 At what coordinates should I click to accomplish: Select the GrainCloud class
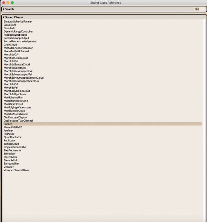point(10,45)
